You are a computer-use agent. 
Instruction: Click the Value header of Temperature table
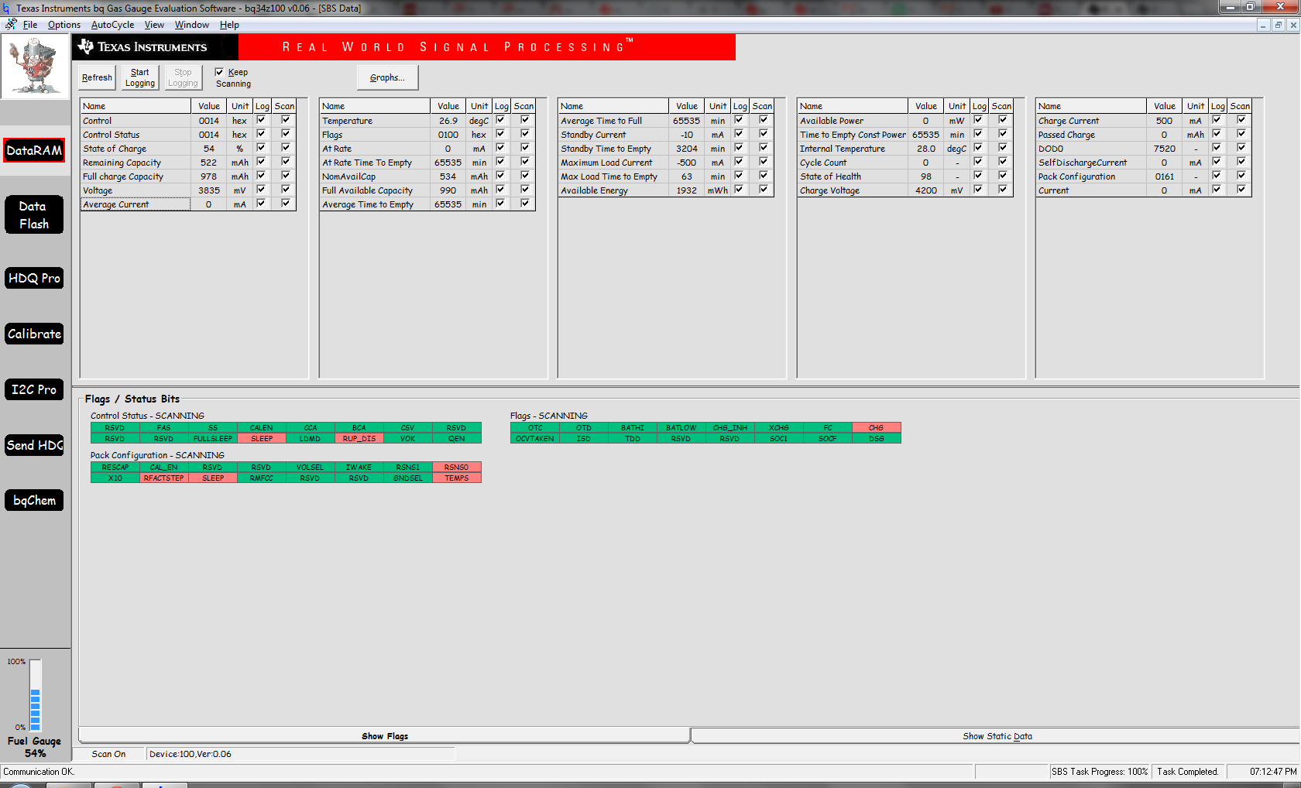[448, 106]
